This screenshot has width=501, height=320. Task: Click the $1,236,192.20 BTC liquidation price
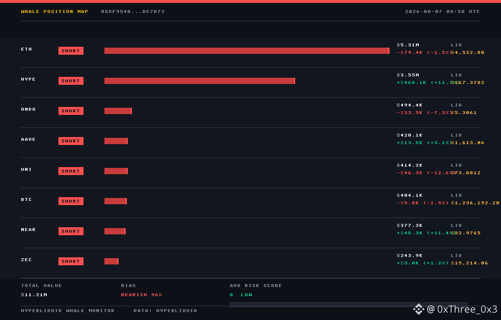(475, 203)
